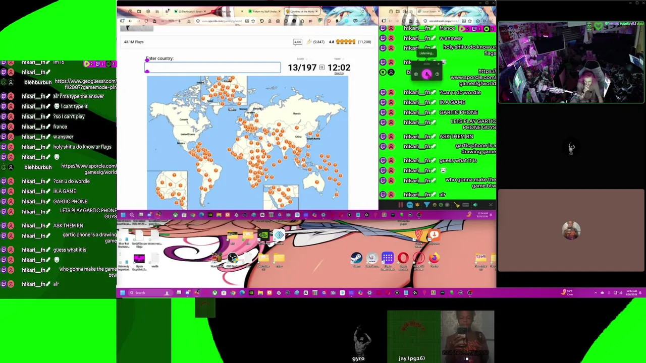Click the '?can u do wordle' message in right chat
The image size is (646, 363).
[x=460, y=92]
